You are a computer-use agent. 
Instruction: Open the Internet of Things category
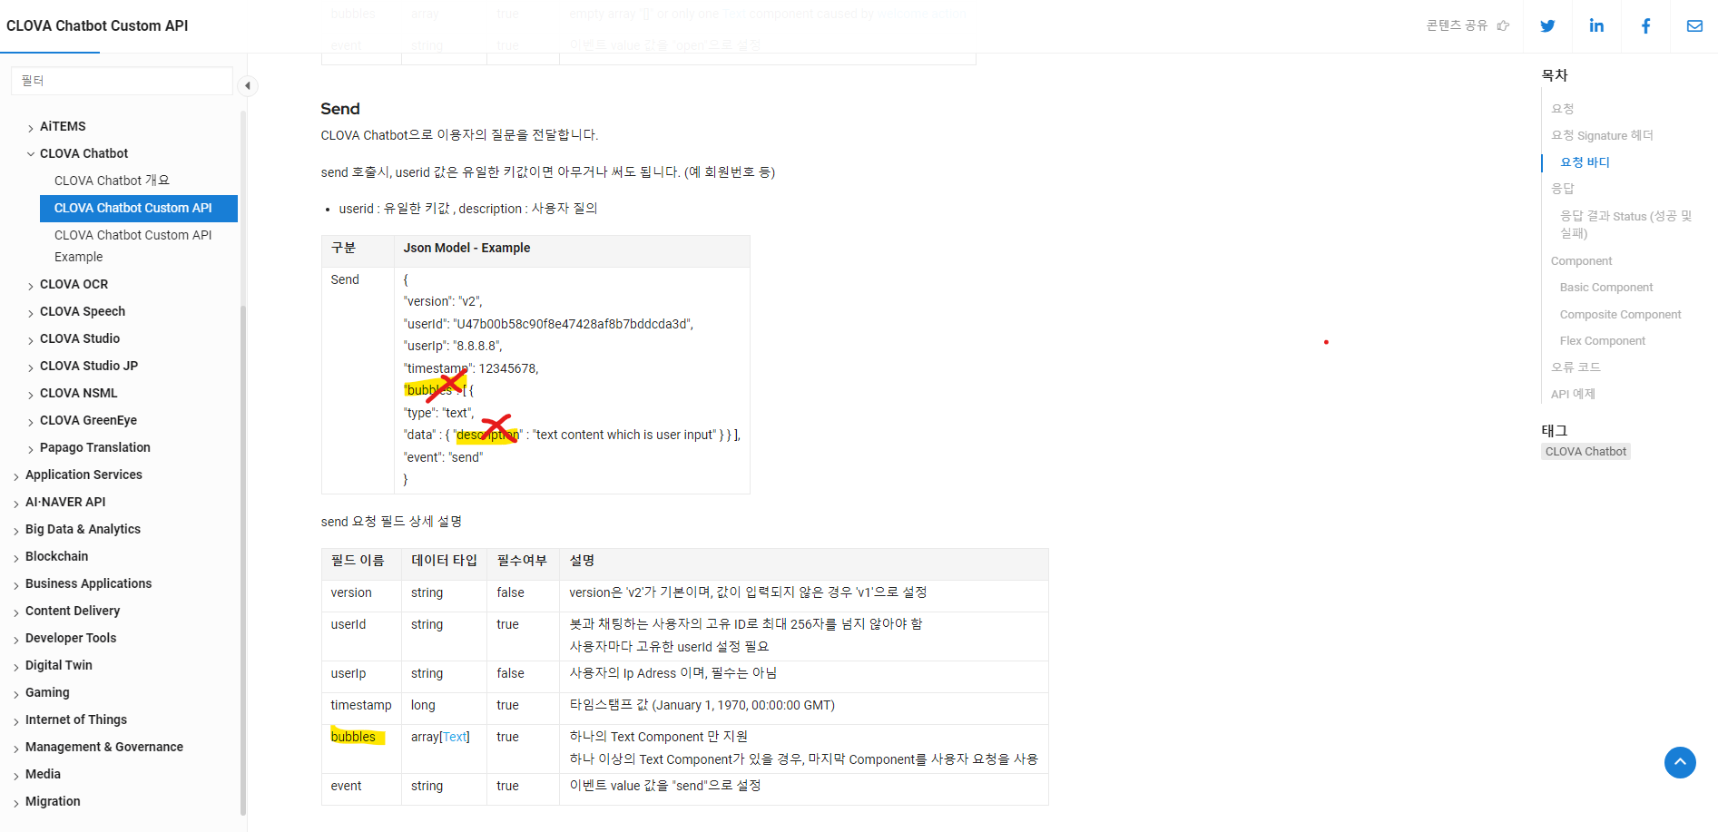click(76, 719)
